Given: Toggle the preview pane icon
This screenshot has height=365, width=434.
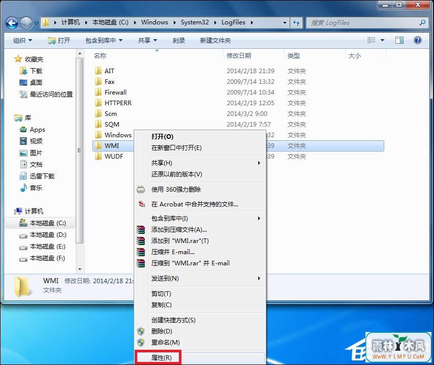Looking at the screenshot, I should coord(399,41).
